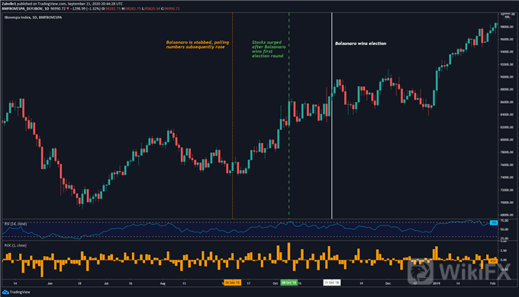
Task: Click the BRL currency badge on price axis
Action: coord(507,18)
